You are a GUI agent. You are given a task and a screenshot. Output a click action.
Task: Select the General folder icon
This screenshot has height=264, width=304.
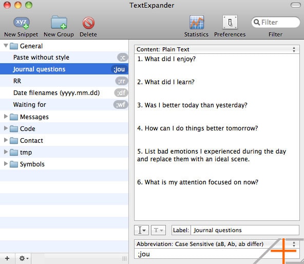pyautogui.click(x=14, y=46)
